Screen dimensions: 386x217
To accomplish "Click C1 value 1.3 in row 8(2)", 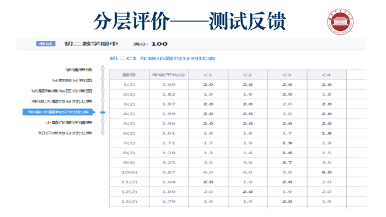I will pyautogui.click(x=208, y=153).
